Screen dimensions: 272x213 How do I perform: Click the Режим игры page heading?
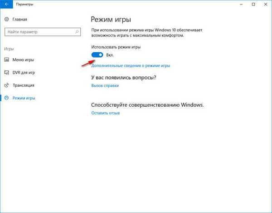111,20
